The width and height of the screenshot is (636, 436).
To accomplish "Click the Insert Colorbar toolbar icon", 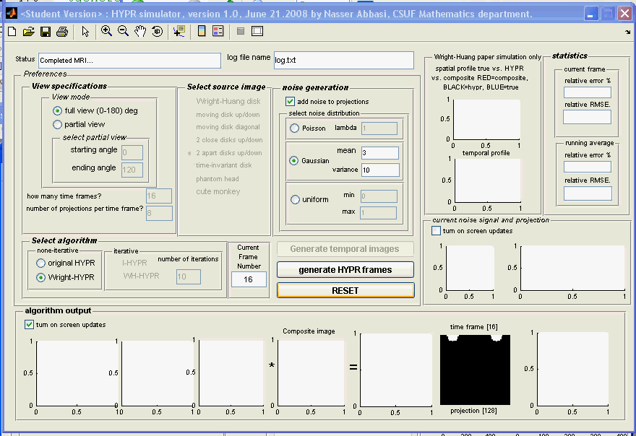I will 202,31.
